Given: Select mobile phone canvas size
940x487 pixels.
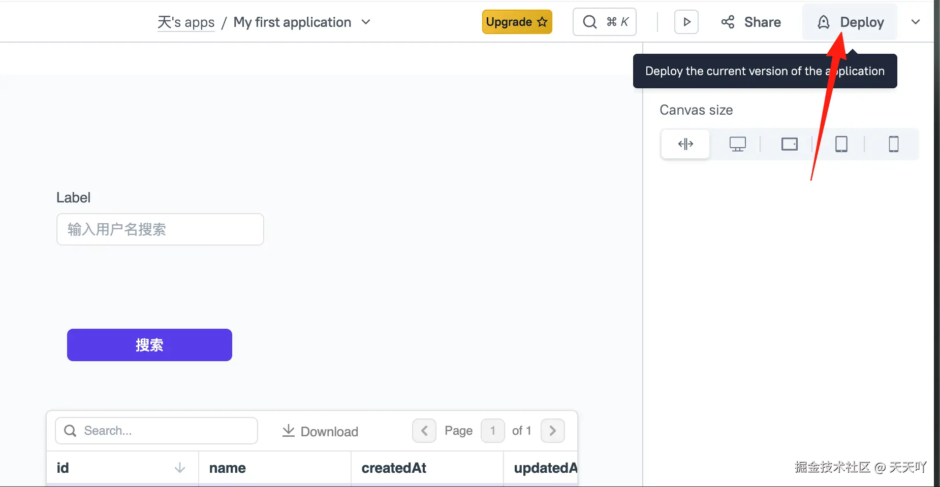Looking at the screenshot, I should 893,144.
